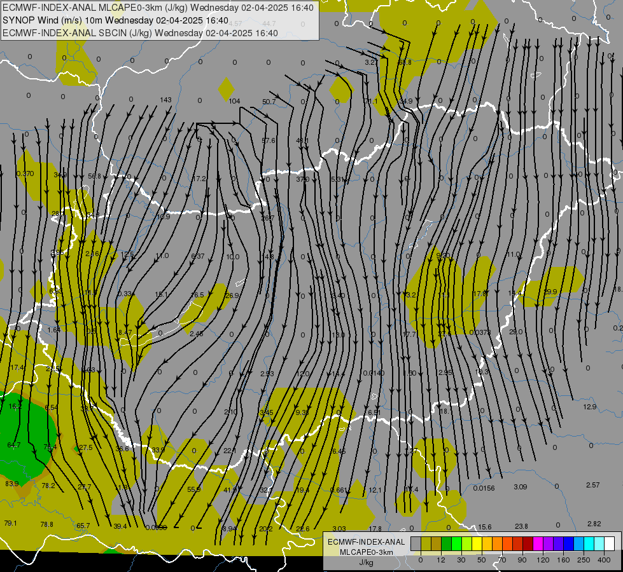Click the map value 17.4

pyautogui.click(x=17, y=367)
